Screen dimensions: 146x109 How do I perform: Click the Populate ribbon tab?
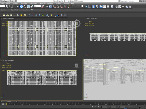(25, 10)
